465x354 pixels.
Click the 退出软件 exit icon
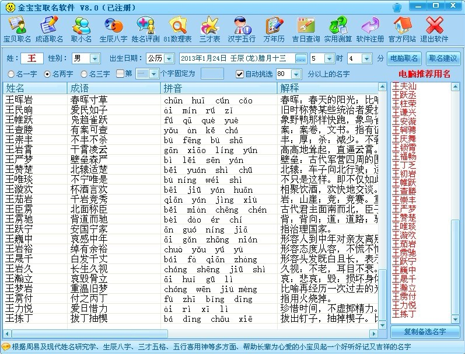click(x=434, y=29)
